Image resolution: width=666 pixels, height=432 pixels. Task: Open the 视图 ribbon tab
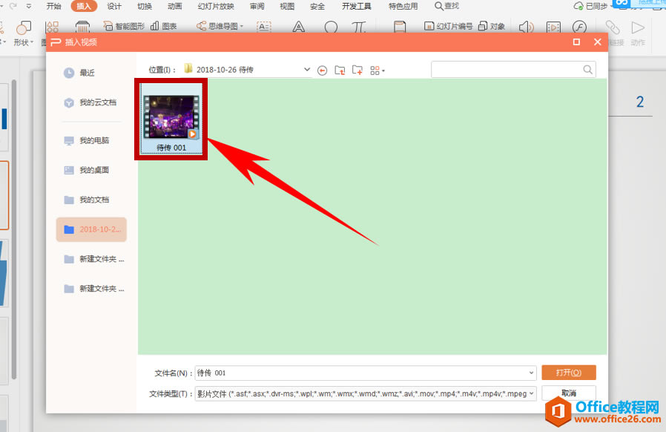tap(287, 7)
